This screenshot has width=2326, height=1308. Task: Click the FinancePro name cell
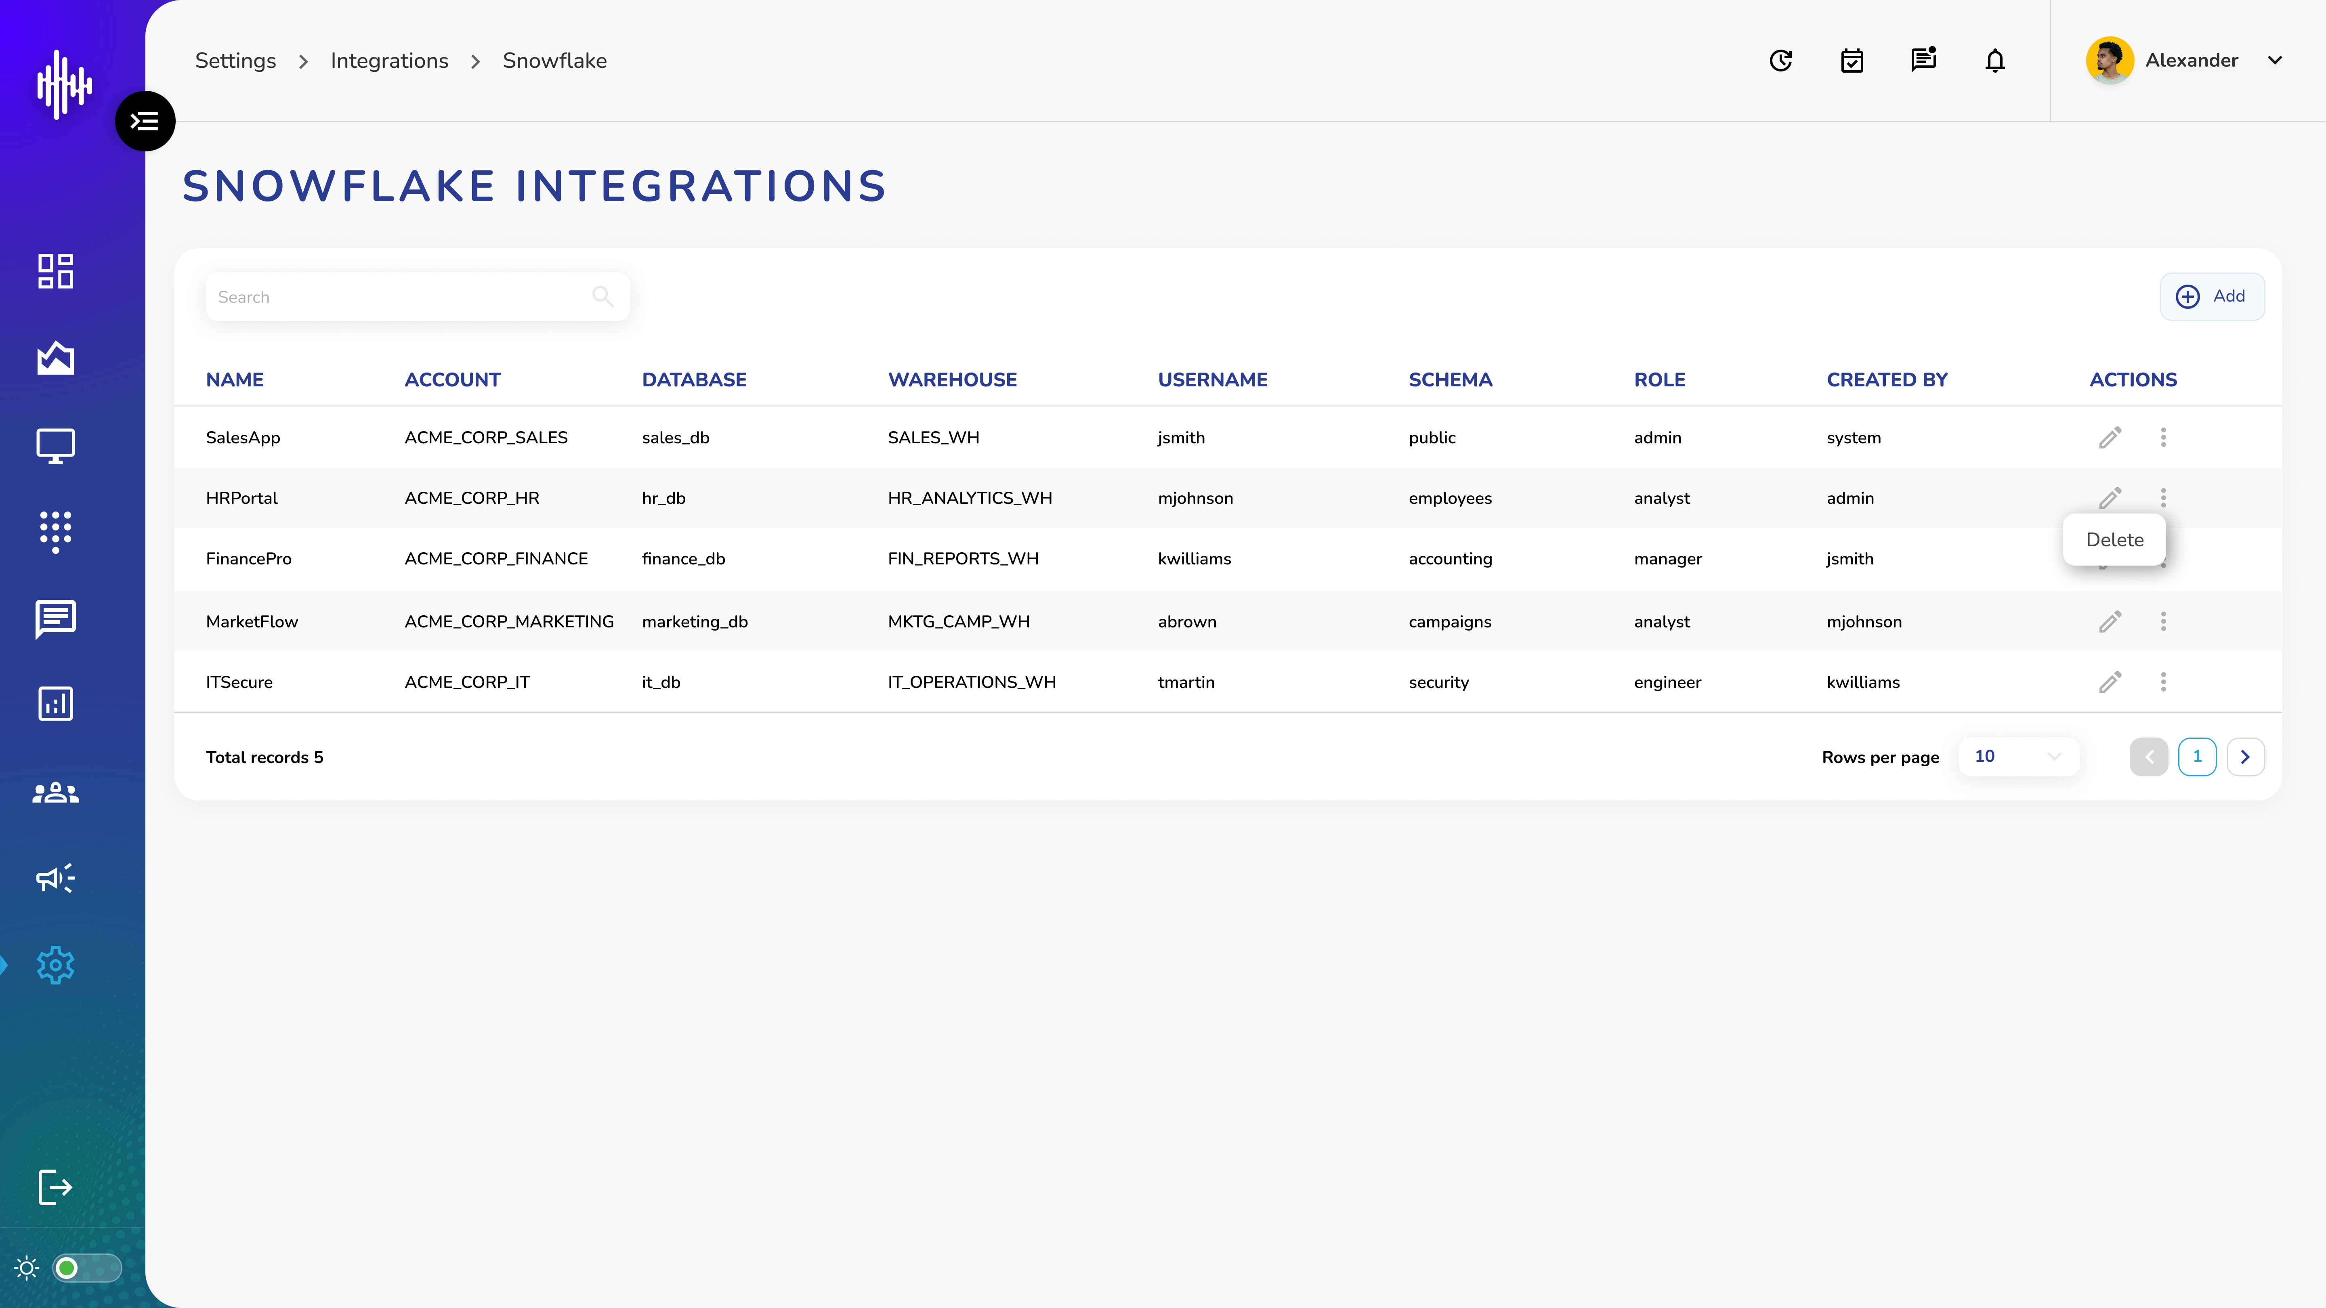pyautogui.click(x=248, y=559)
